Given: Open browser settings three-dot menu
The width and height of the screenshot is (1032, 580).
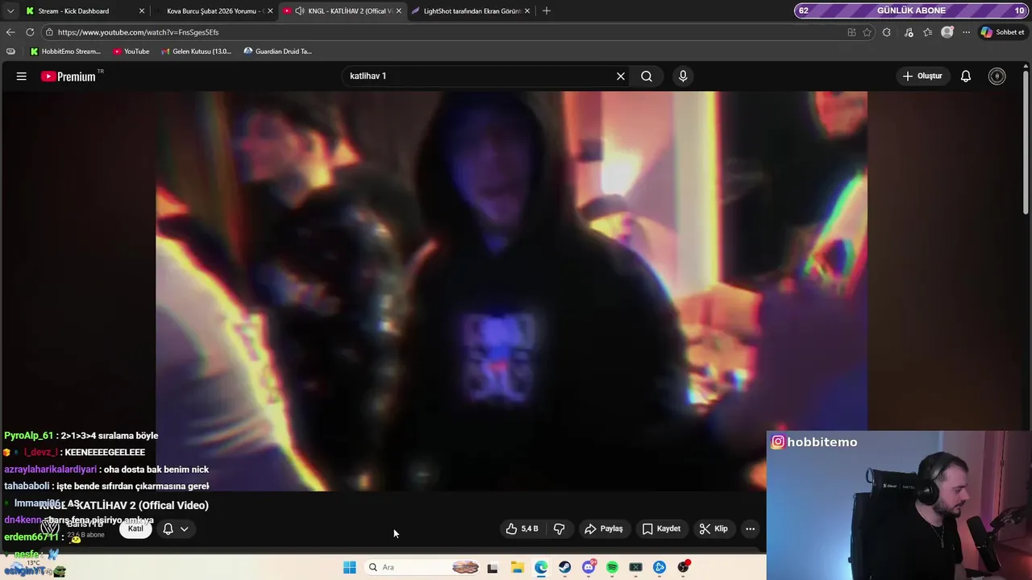Looking at the screenshot, I should click(966, 32).
